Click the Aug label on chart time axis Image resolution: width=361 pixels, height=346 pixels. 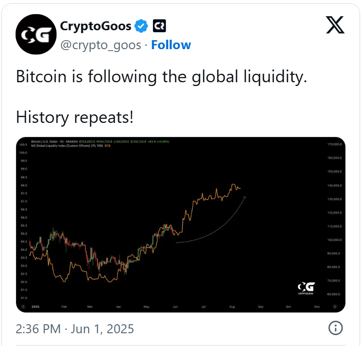tap(232, 306)
